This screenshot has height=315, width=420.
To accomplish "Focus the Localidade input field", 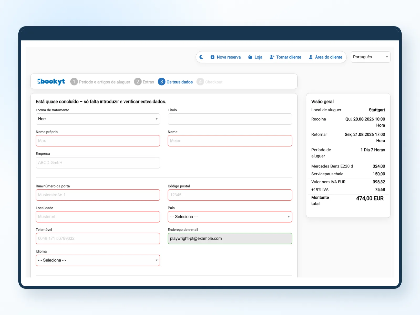I will pyautogui.click(x=98, y=217).
